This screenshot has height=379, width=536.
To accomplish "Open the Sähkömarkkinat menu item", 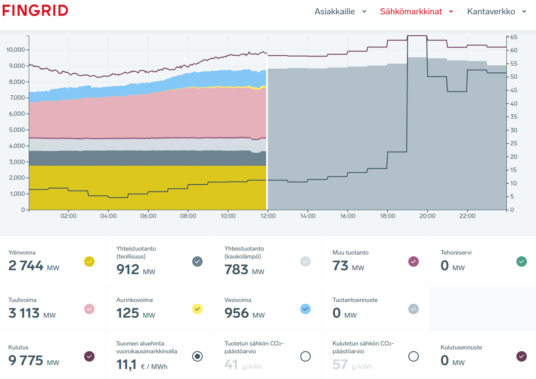I will coord(411,12).
